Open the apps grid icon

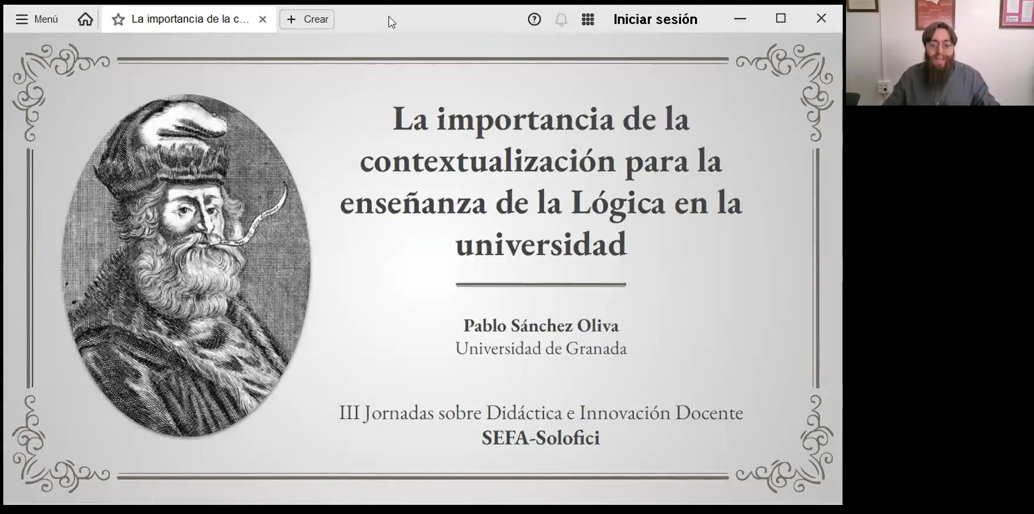(588, 19)
